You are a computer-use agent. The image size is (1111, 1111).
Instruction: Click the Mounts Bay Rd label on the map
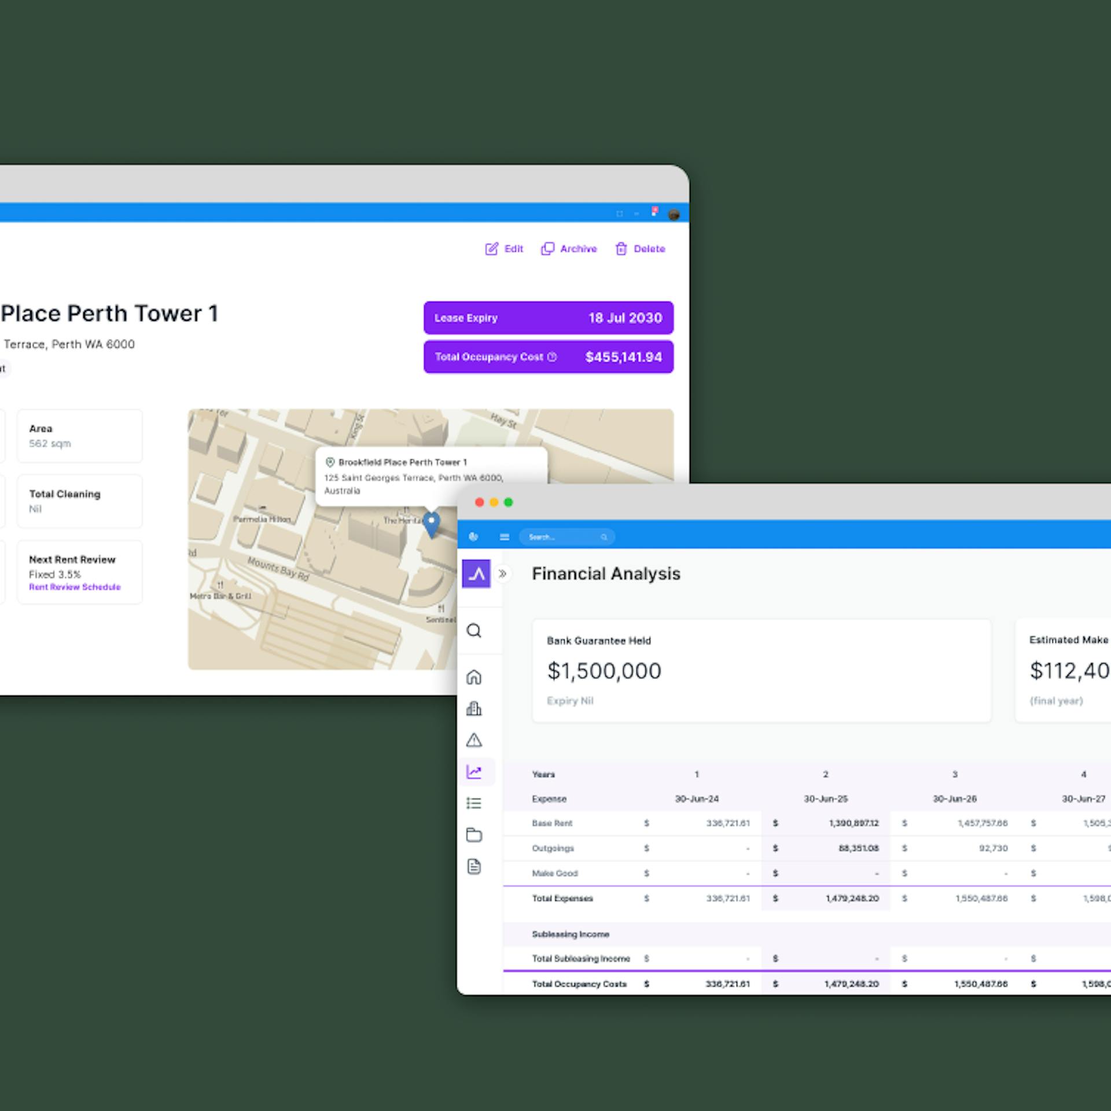[278, 569]
